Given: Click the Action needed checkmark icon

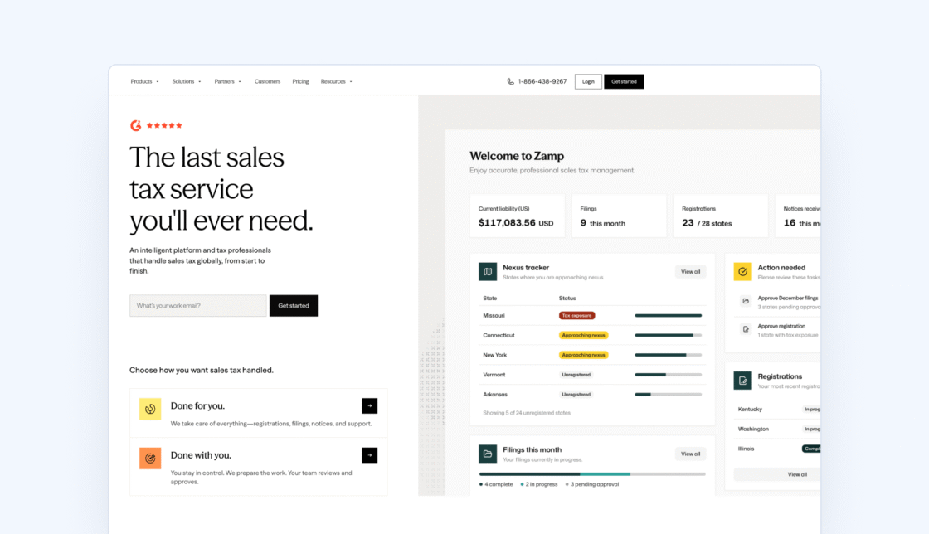Looking at the screenshot, I should pyautogui.click(x=742, y=272).
